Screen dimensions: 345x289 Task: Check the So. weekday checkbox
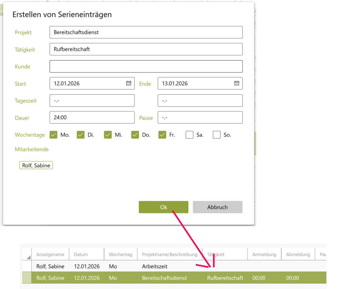(217, 135)
